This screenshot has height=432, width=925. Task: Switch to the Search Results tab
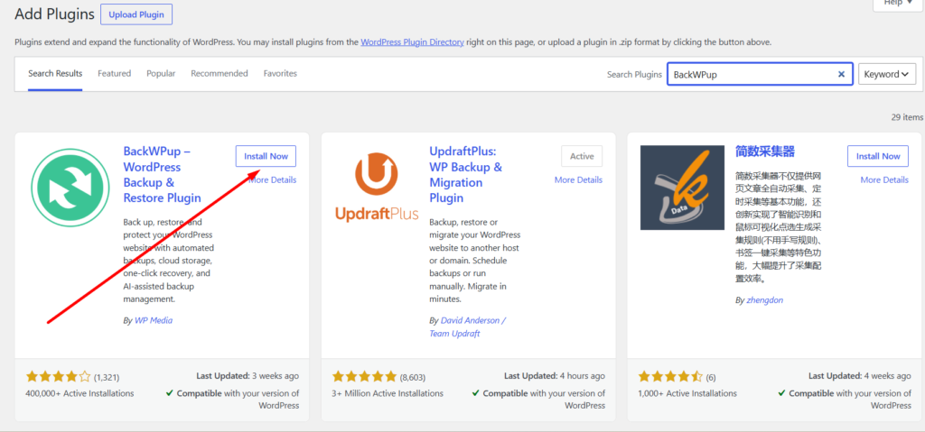(x=55, y=74)
